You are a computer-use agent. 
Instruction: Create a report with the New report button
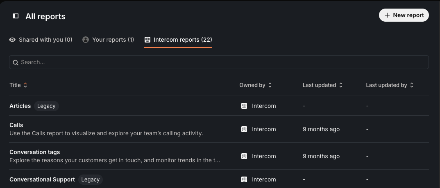404,15
